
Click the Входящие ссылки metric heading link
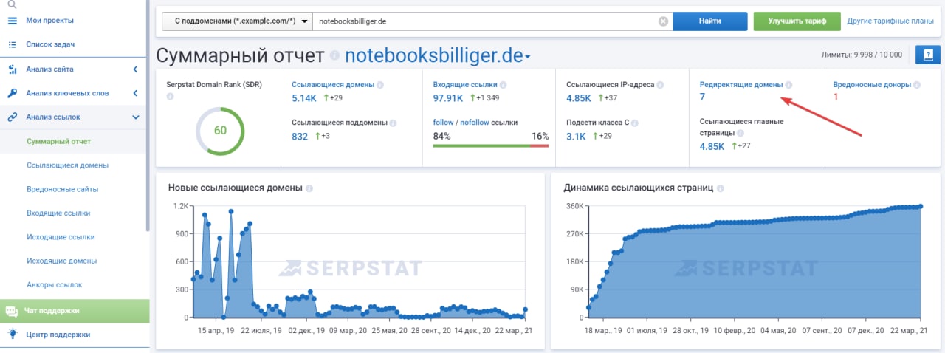pos(464,85)
